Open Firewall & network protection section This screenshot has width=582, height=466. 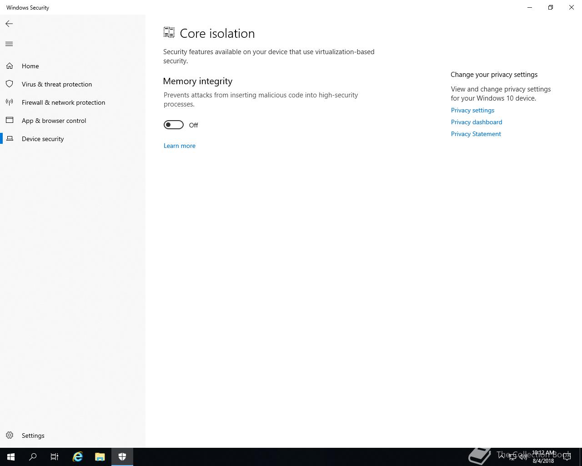coord(73,102)
